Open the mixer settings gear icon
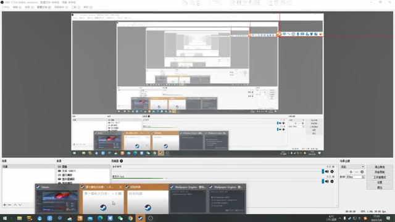Viewport: 395px width, 222px height. pos(122,161)
